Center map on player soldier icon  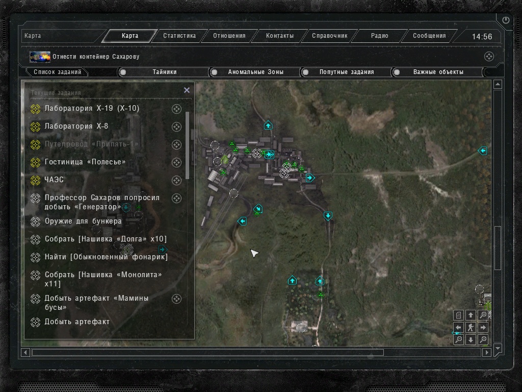click(x=471, y=327)
